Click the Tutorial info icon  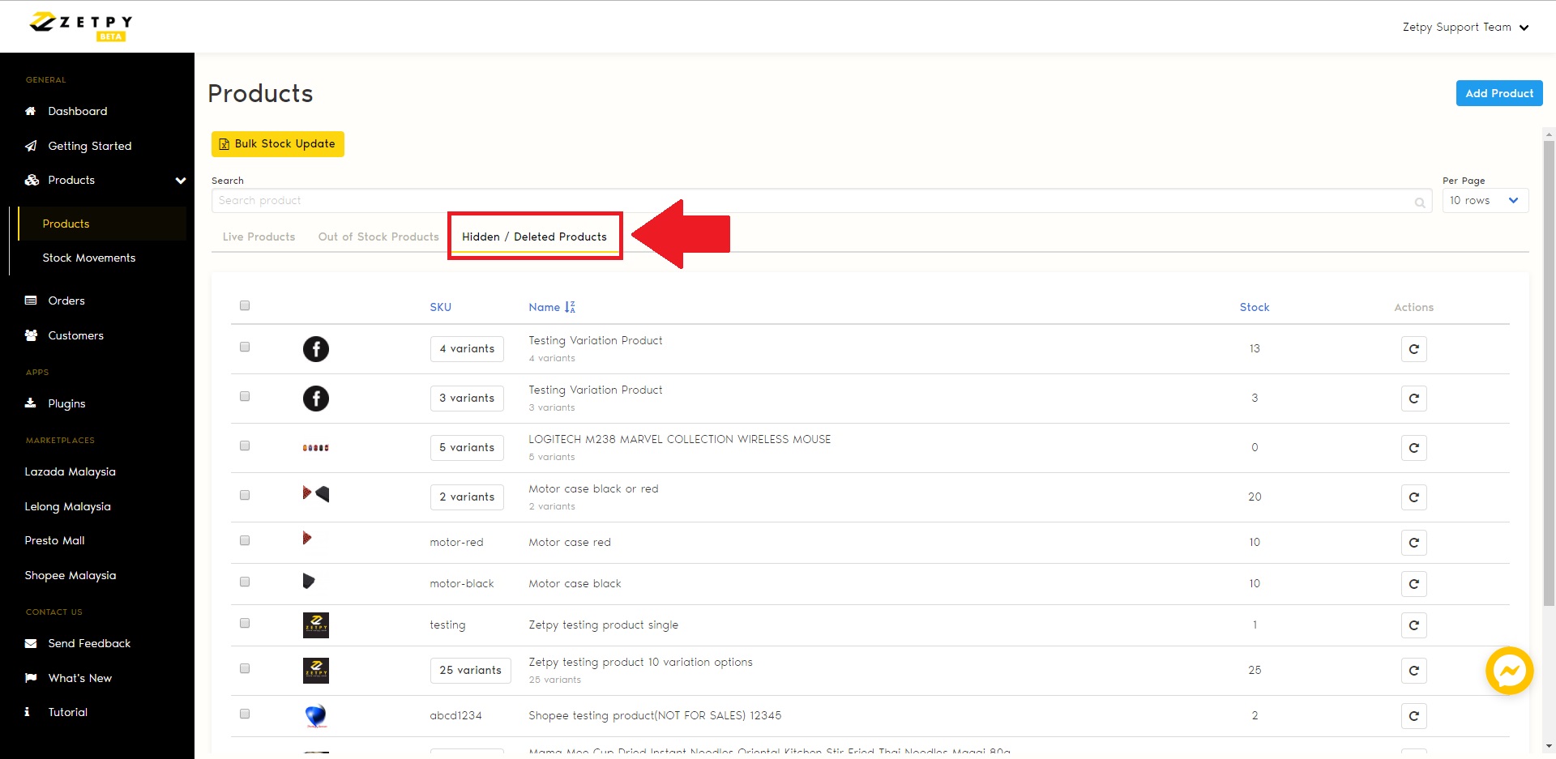coord(28,712)
